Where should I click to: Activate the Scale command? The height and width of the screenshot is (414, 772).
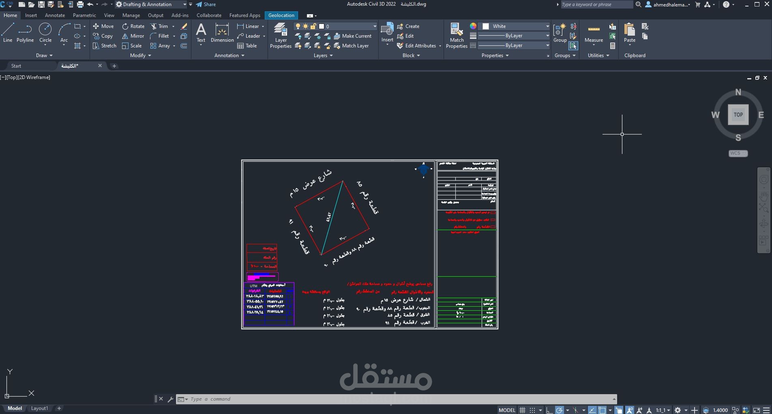click(x=132, y=45)
